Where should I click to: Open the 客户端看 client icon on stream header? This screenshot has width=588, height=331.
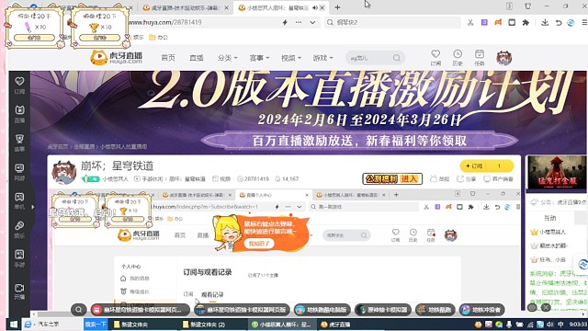498,179
